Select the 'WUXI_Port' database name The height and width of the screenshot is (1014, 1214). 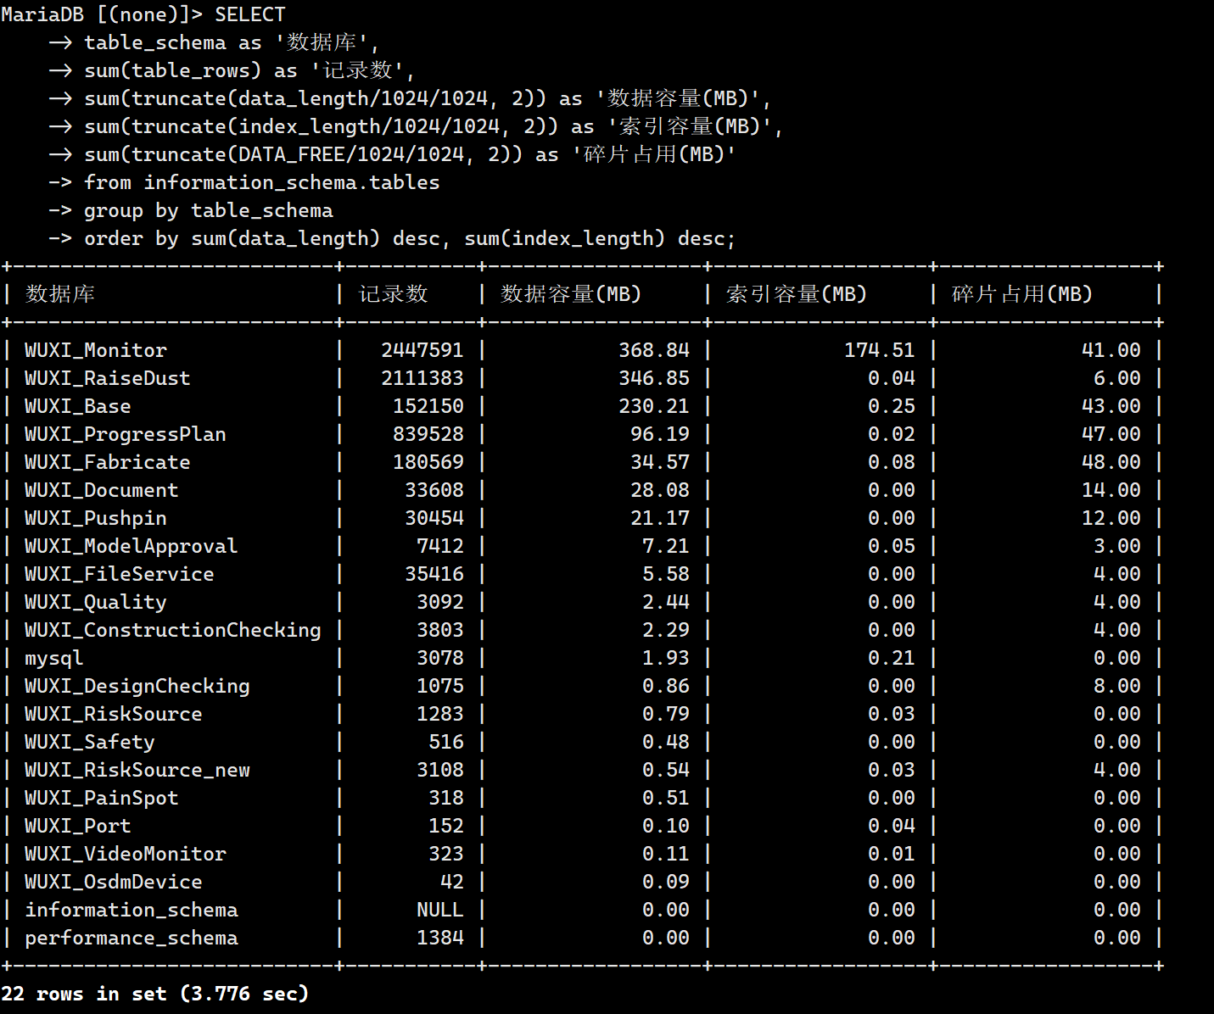pyautogui.click(x=78, y=826)
